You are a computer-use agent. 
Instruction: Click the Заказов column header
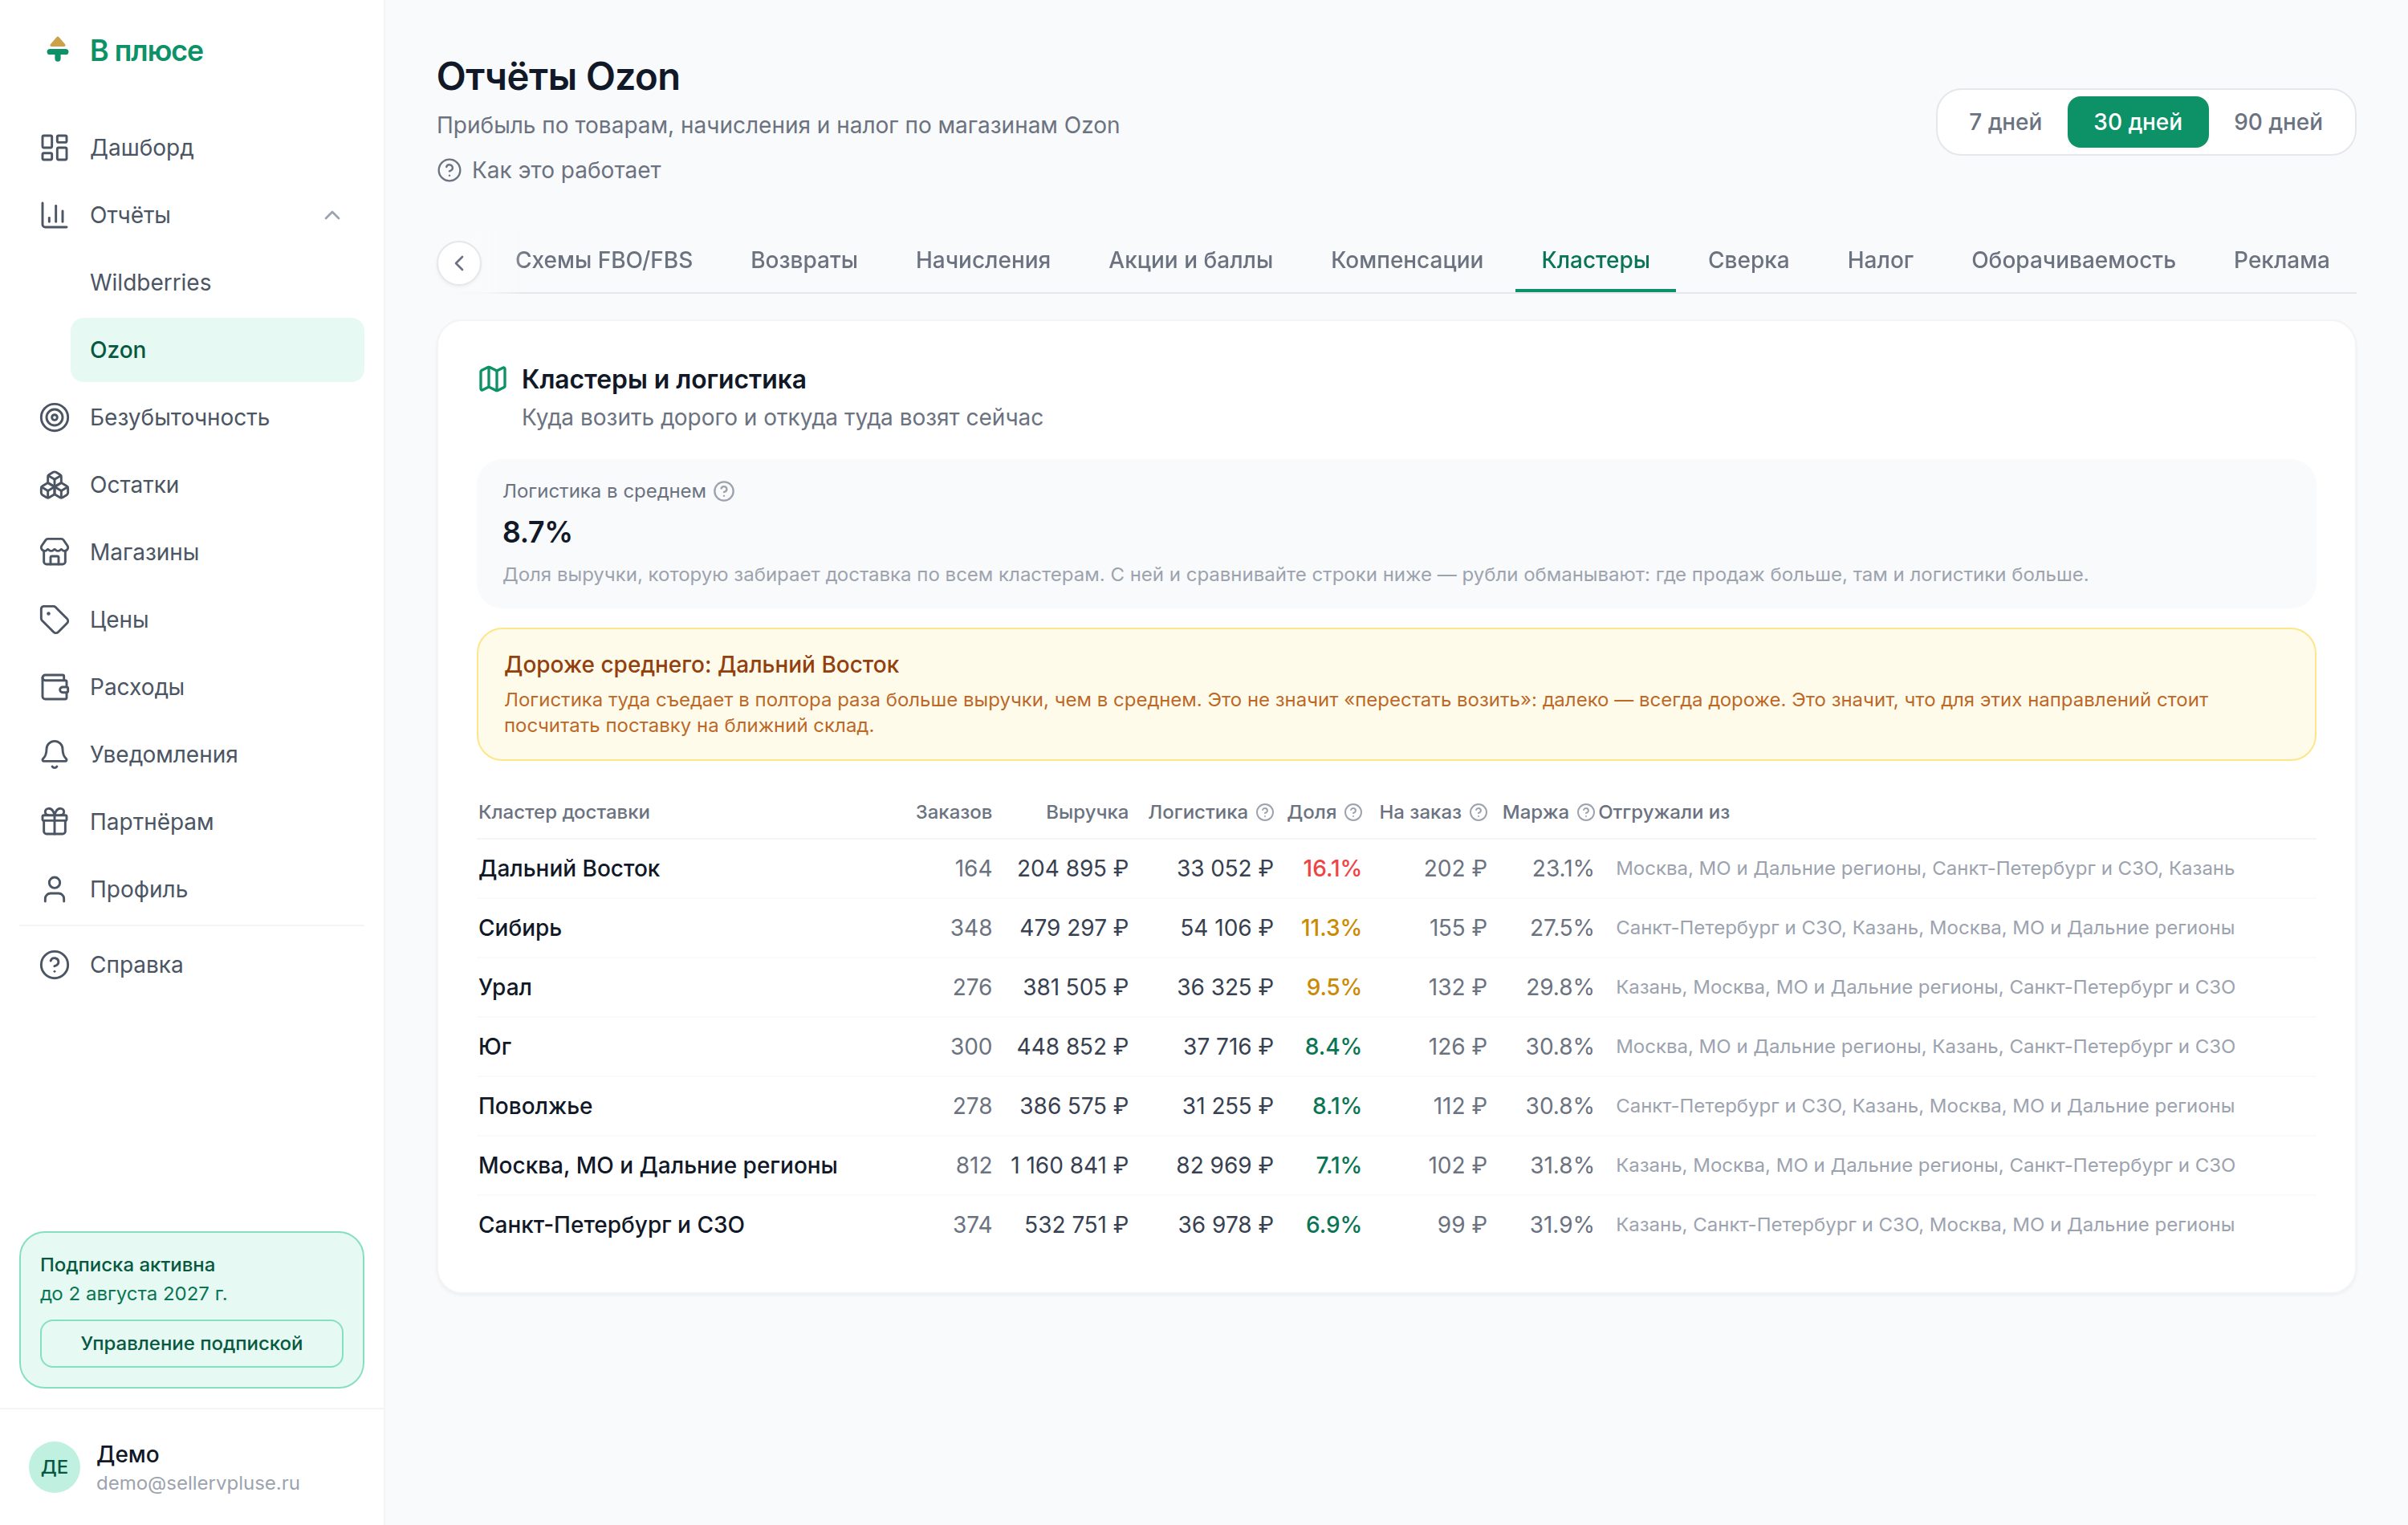tap(953, 812)
